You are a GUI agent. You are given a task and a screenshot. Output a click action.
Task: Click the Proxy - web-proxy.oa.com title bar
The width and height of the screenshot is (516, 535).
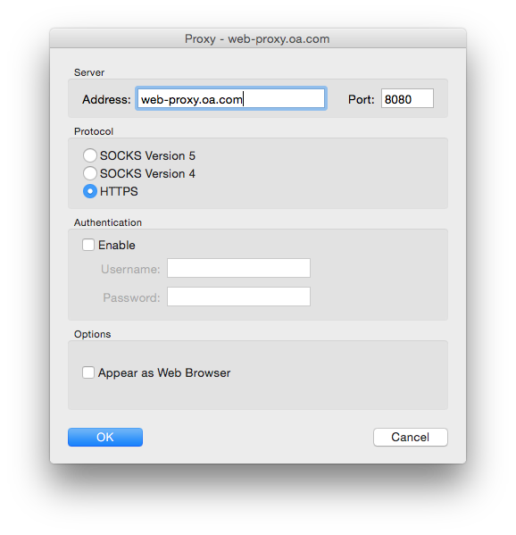point(257,38)
